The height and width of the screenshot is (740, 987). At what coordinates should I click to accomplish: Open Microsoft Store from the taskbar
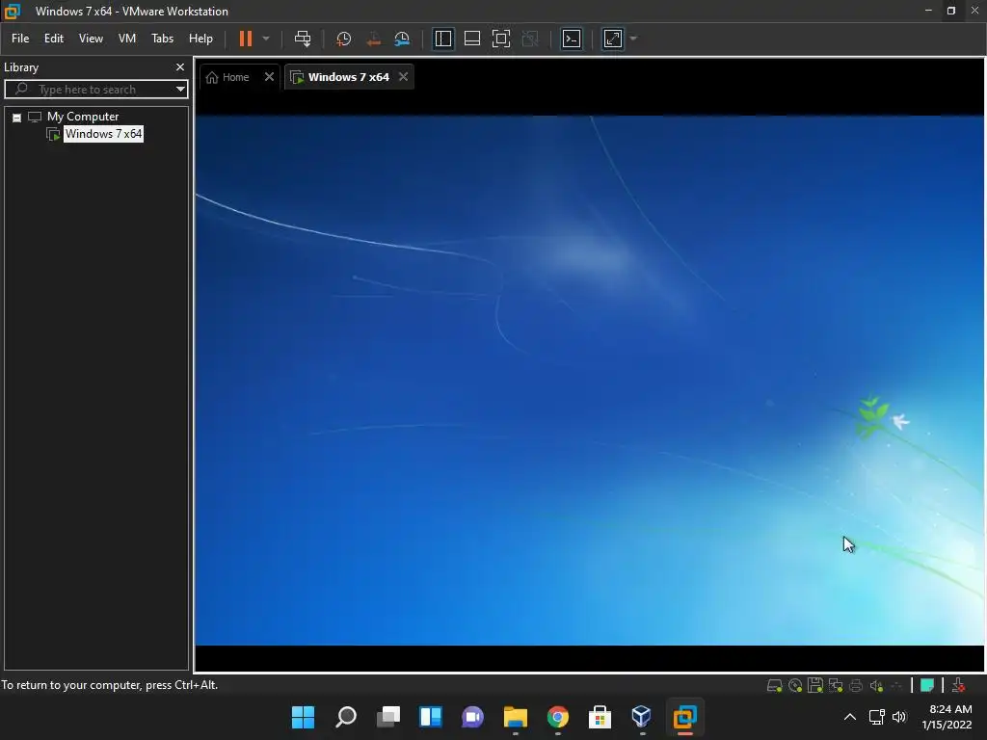pyautogui.click(x=600, y=717)
